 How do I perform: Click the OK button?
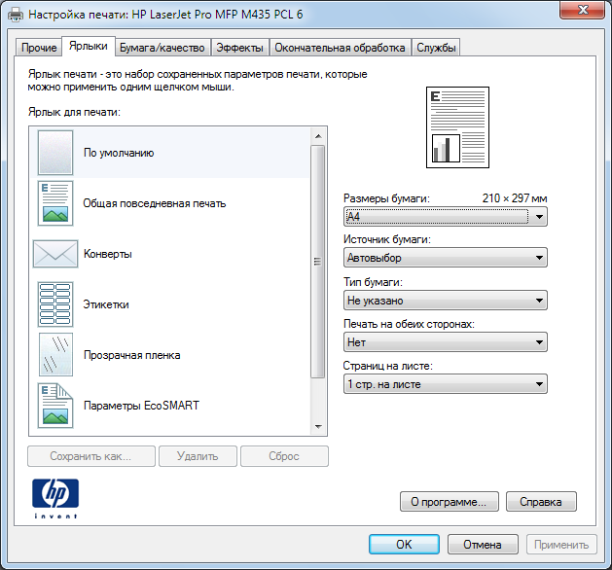coord(404,545)
